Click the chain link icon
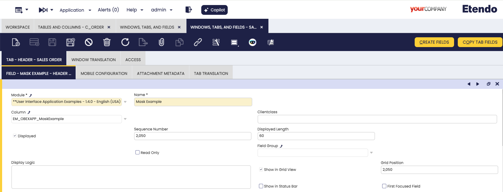The height and width of the screenshot is (192, 503). [198, 42]
